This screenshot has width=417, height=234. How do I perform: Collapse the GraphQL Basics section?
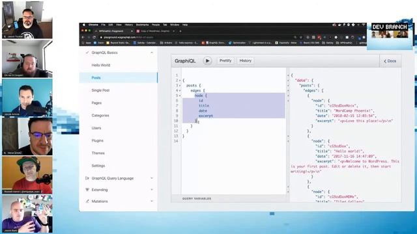click(152, 53)
